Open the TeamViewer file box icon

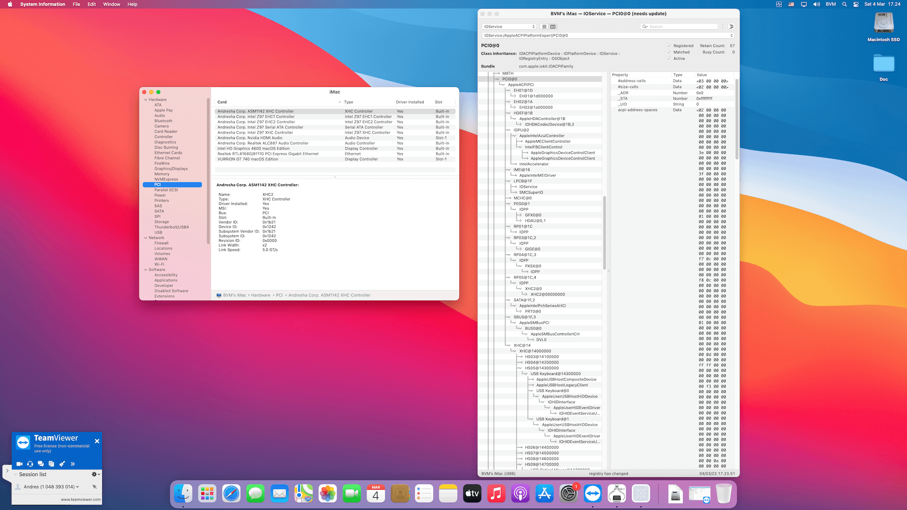click(x=51, y=464)
